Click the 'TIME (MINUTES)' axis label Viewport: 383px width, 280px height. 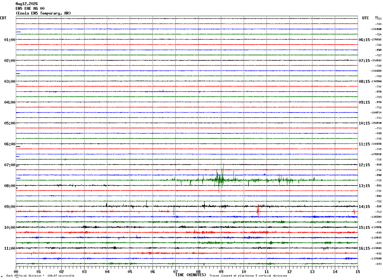tap(191, 275)
